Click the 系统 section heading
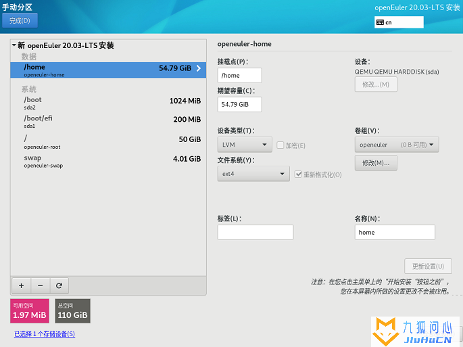Image resolution: width=463 pixels, height=347 pixels. pyautogui.click(x=29, y=89)
